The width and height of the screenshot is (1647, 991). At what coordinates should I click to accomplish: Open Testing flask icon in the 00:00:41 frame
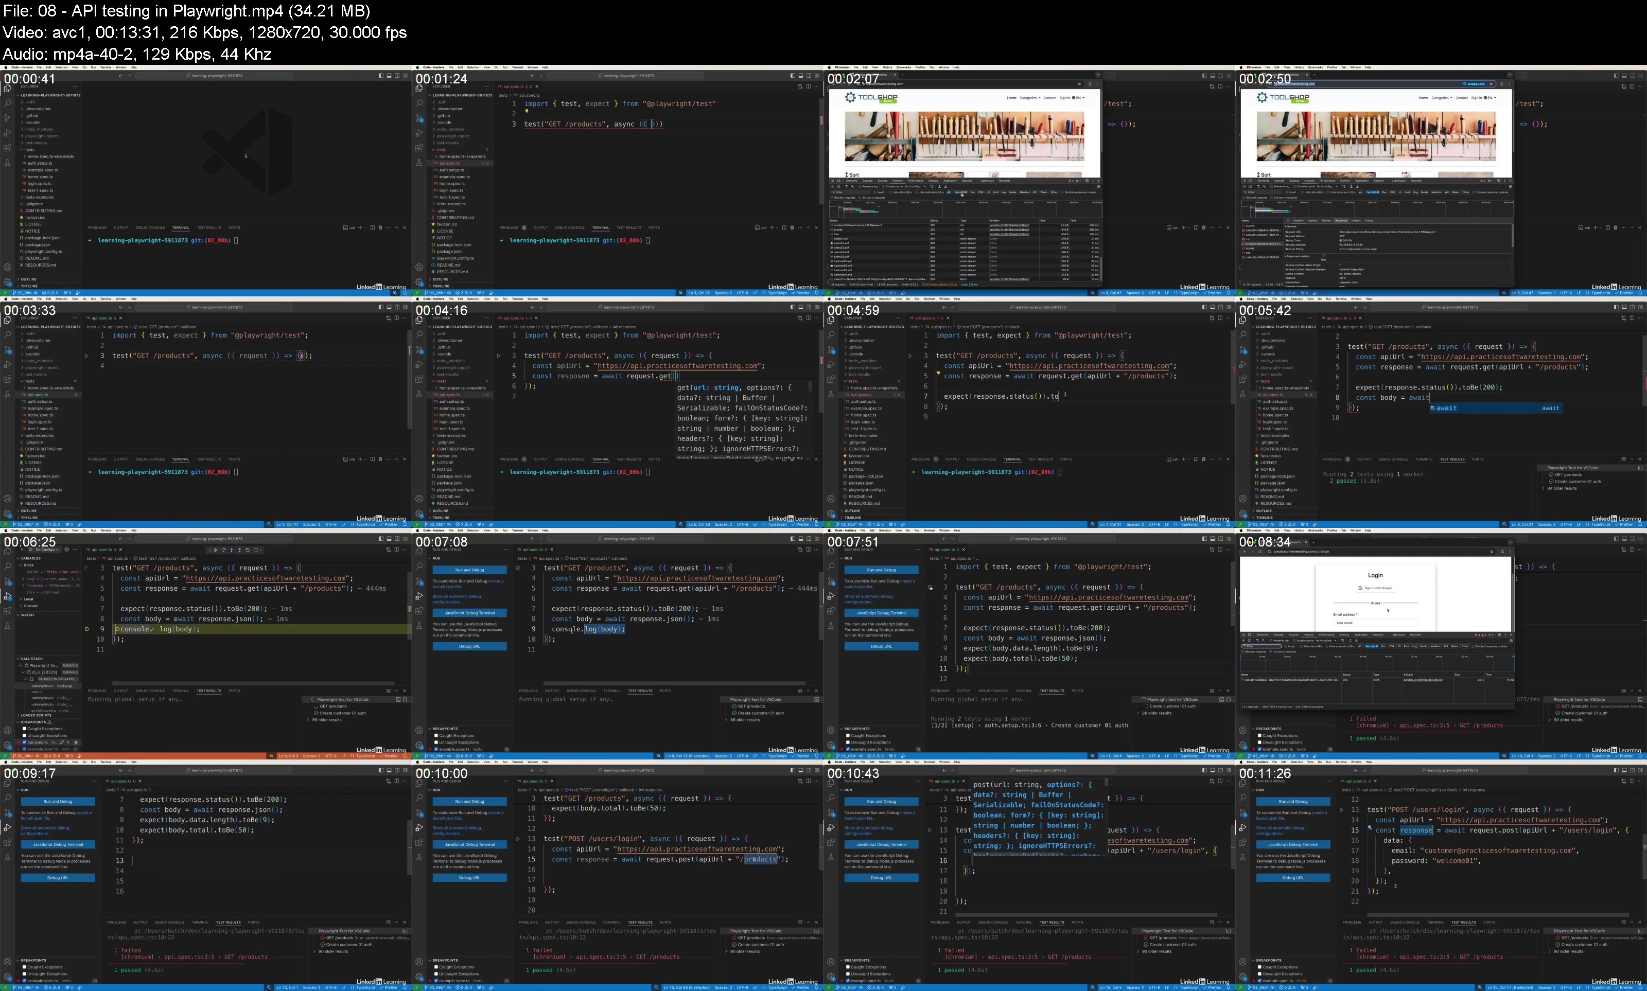coord(7,163)
